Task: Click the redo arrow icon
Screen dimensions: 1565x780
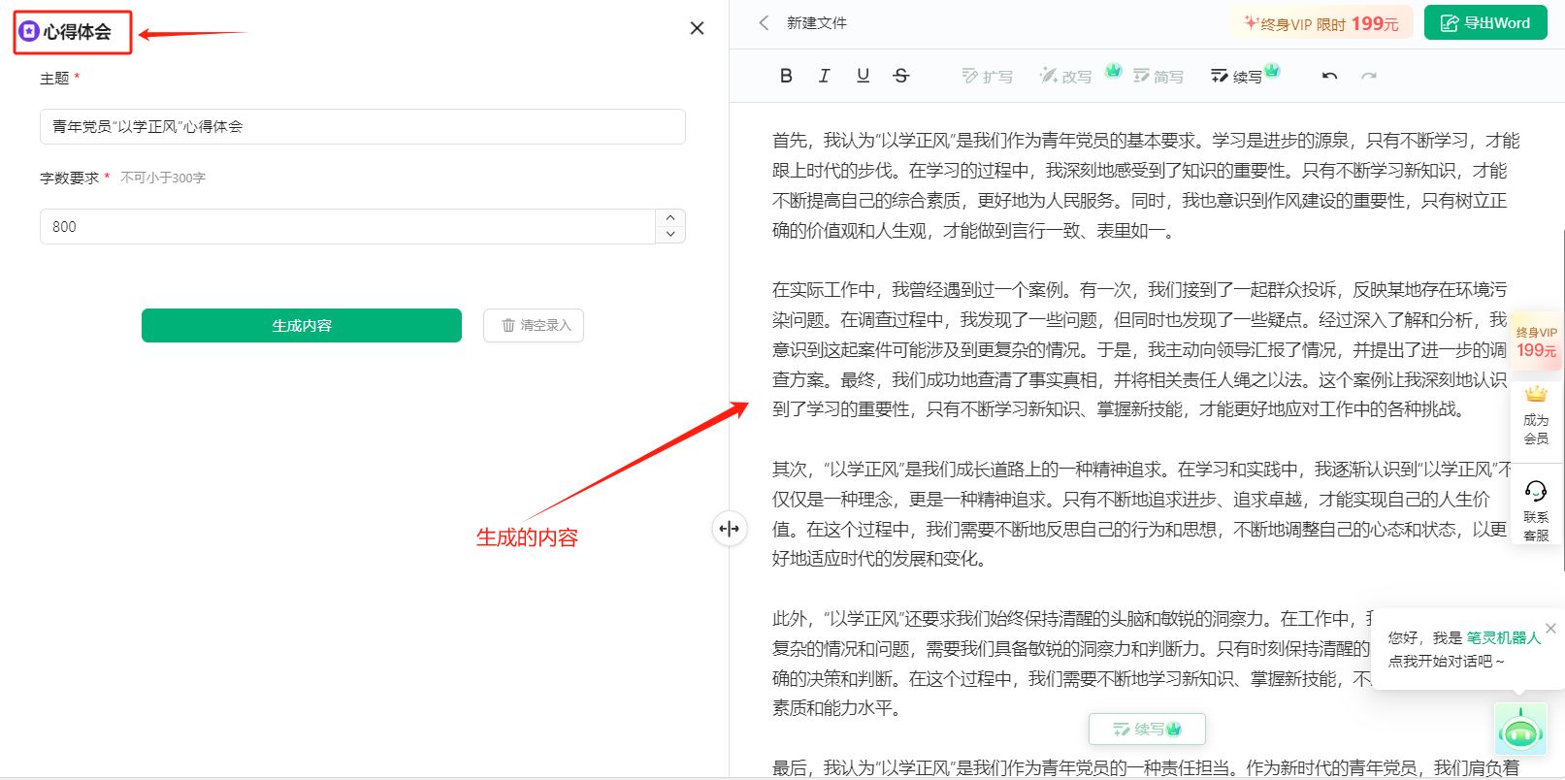Action: 1368,76
